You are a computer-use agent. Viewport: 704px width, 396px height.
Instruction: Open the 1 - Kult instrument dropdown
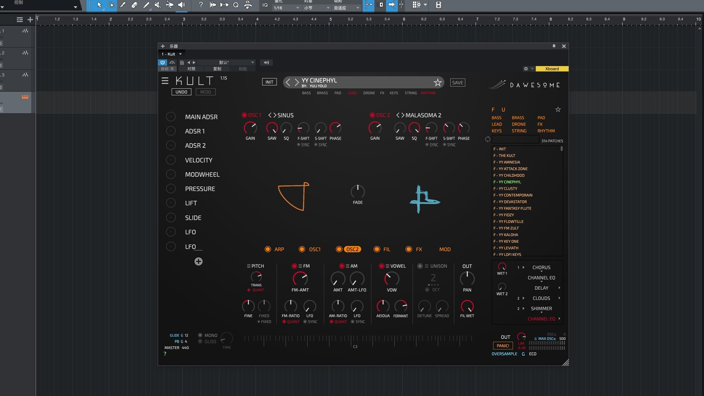pos(171,54)
